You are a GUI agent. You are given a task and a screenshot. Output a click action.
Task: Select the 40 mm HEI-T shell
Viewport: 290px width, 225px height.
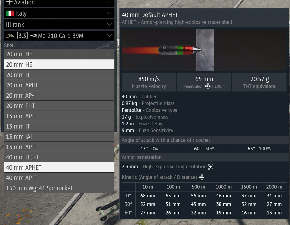click(59, 157)
